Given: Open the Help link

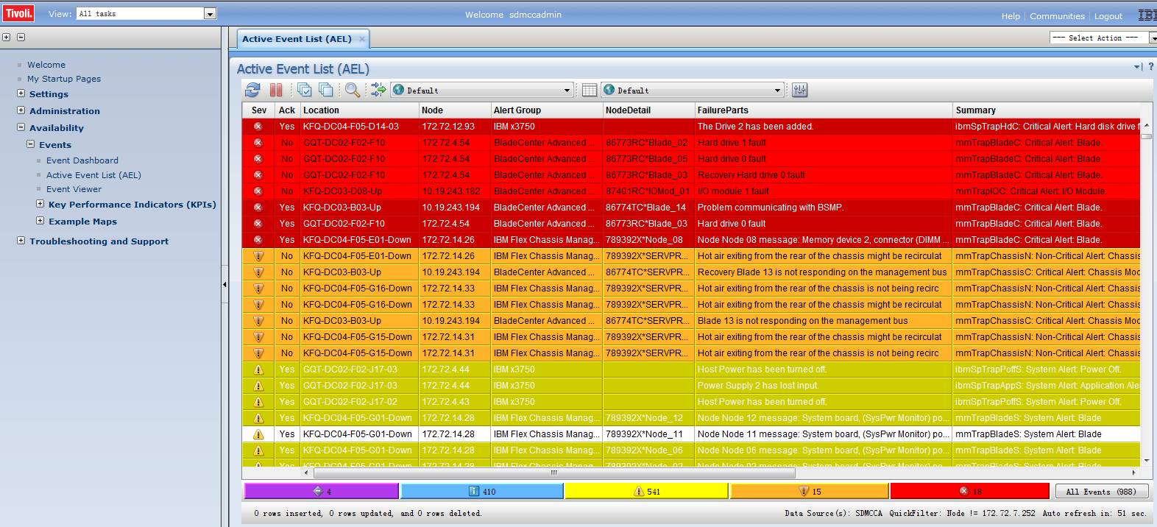Looking at the screenshot, I should [x=1011, y=16].
